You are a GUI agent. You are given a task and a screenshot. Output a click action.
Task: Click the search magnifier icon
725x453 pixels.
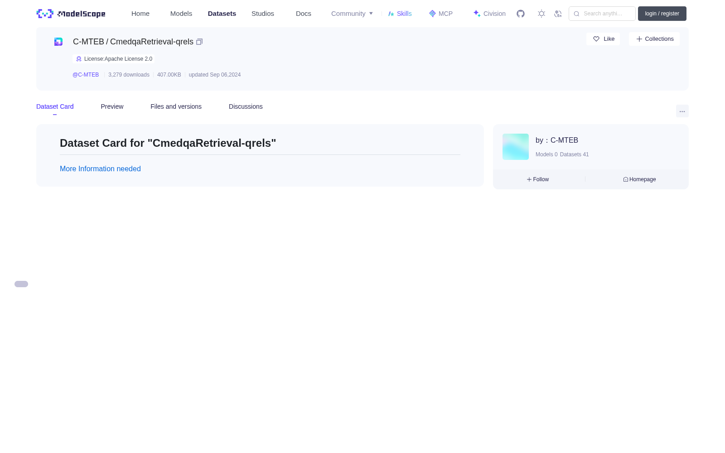point(576,14)
